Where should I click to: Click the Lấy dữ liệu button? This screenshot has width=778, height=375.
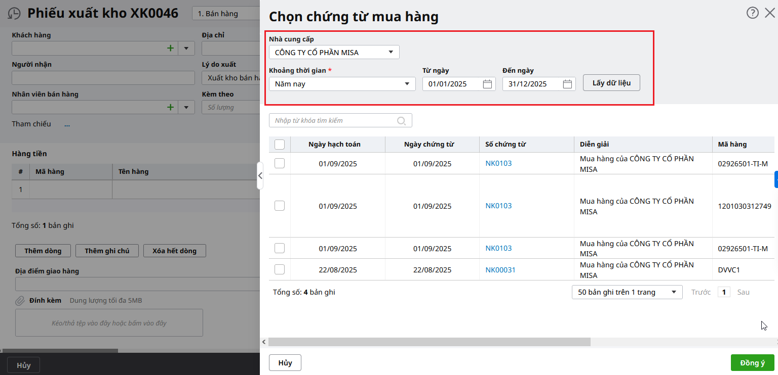[x=611, y=83]
